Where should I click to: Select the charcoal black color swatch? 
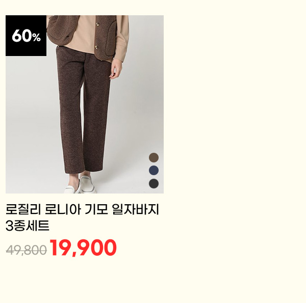pos(154,183)
